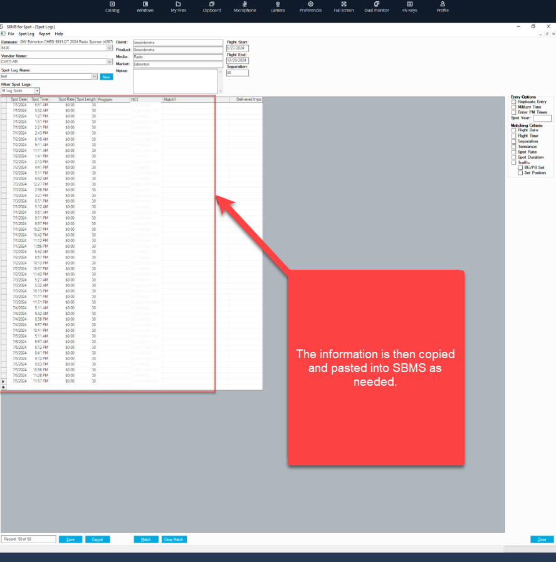Click the Record 50 of 50 field
The width and height of the screenshot is (556, 562).
pos(29,539)
